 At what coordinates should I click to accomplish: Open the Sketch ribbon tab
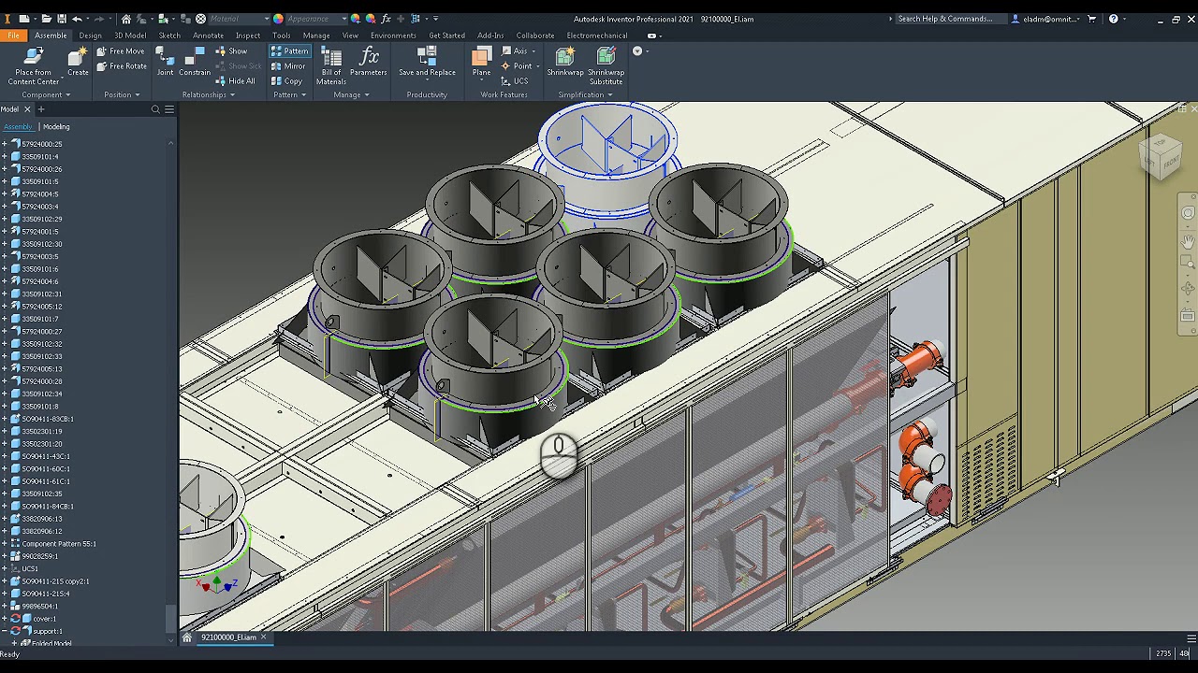pos(169,36)
